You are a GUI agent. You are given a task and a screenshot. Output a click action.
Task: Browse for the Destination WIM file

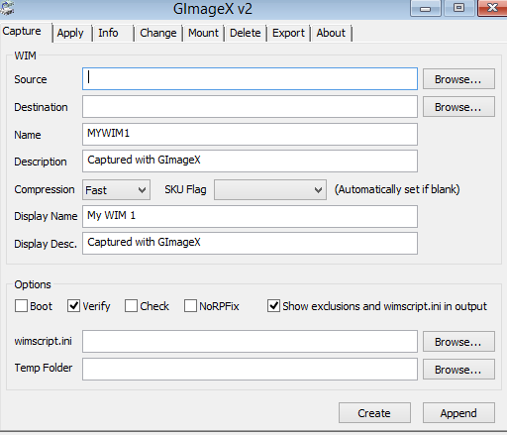coord(458,107)
